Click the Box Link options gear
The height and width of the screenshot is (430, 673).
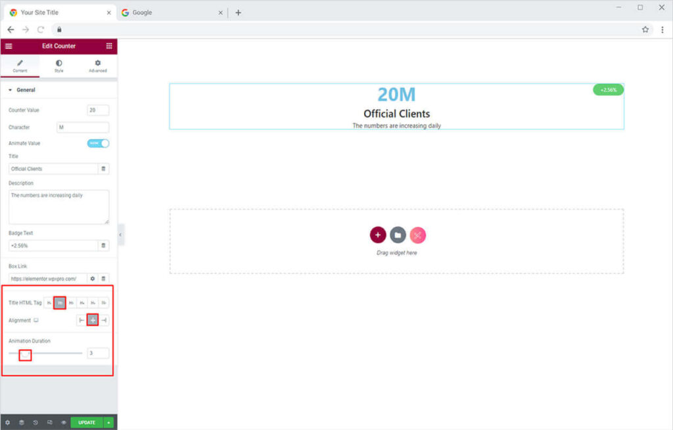pos(93,279)
